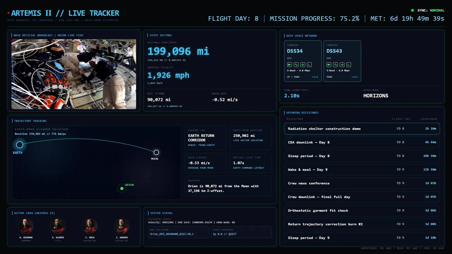Click the Orion_OEM nav solution filename

[x=172, y=234]
